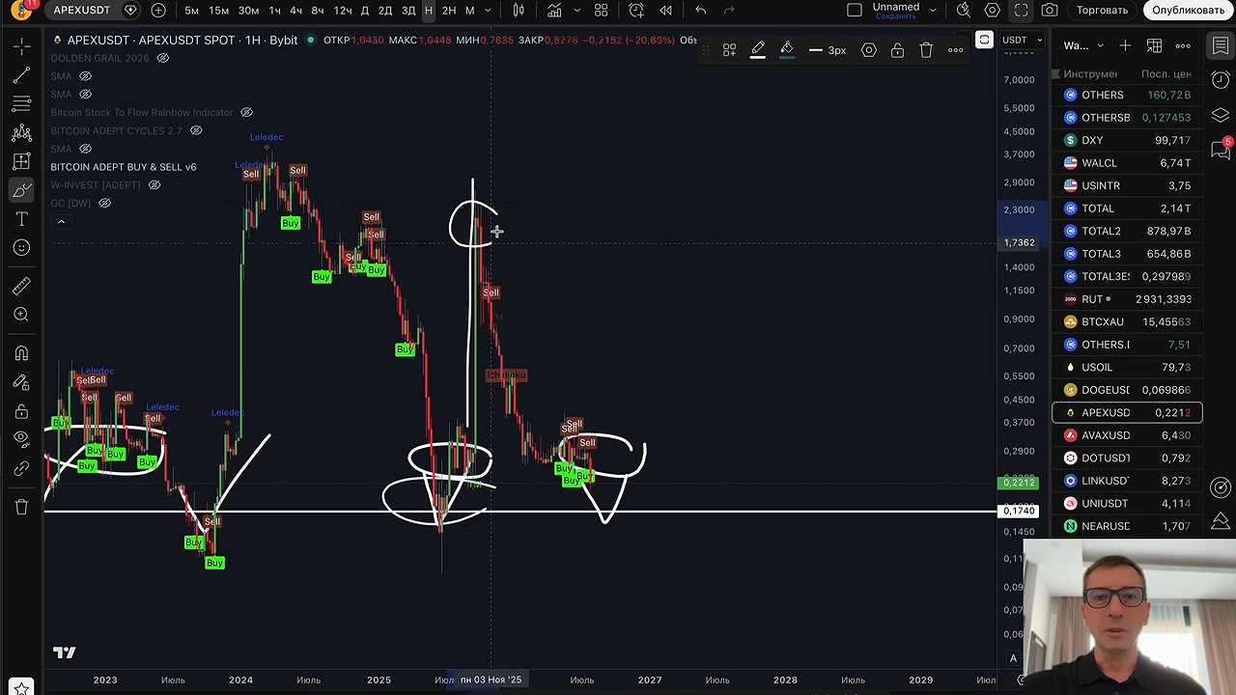Expand the timeframe list dropdown

tap(488, 11)
